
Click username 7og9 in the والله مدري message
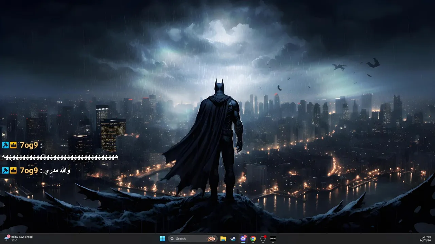coord(29,170)
